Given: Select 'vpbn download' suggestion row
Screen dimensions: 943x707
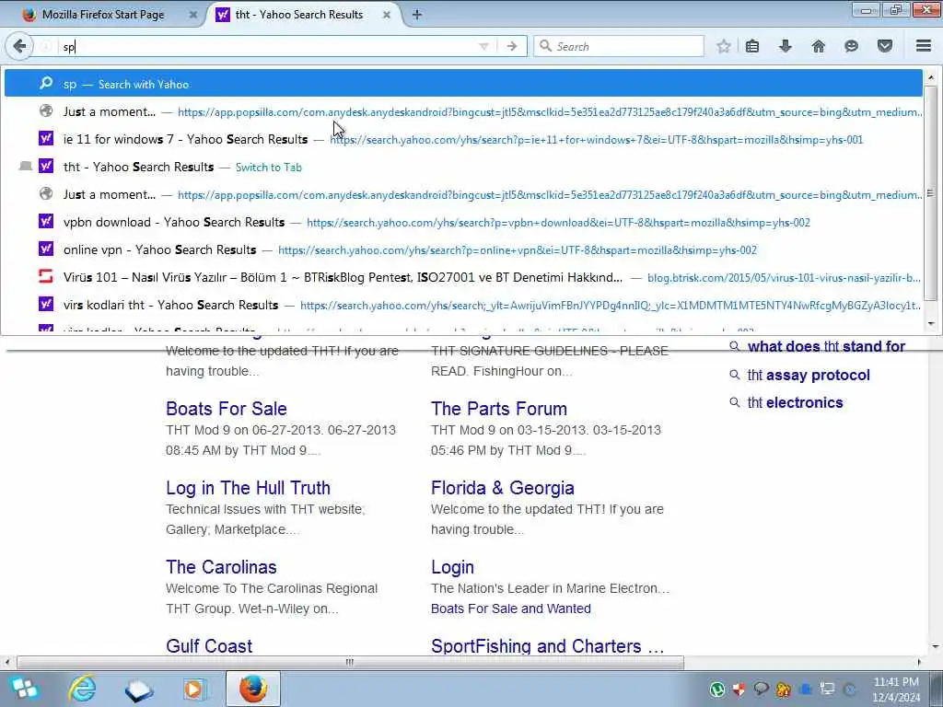Looking at the screenshot, I should (463, 223).
